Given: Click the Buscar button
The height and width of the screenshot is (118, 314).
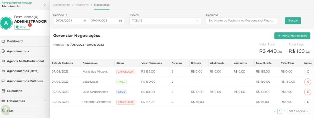Looking at the screenshot, I should point(293,21).
